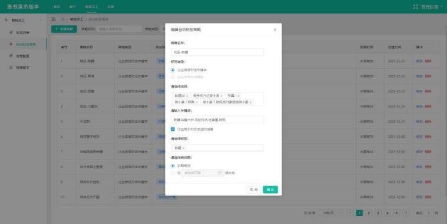Click icon of first sidebar menu item
The image size is (447, 224).
(x=11, y=32)
